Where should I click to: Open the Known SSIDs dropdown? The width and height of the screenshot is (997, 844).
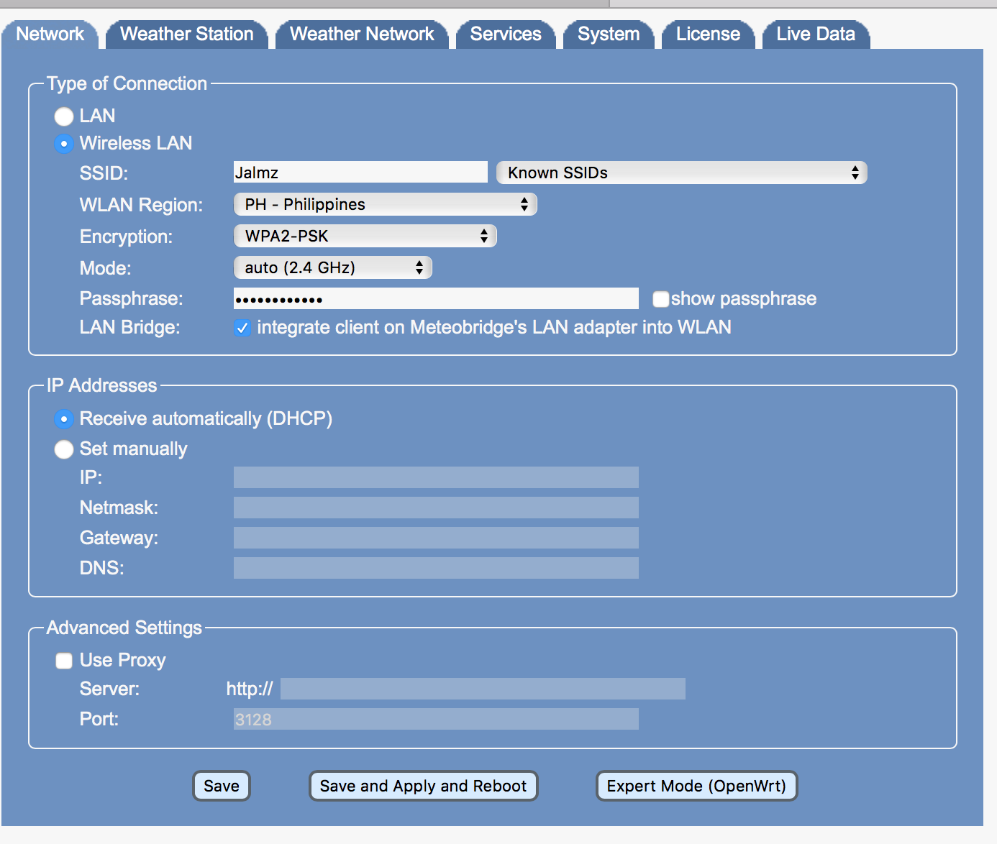681,173
